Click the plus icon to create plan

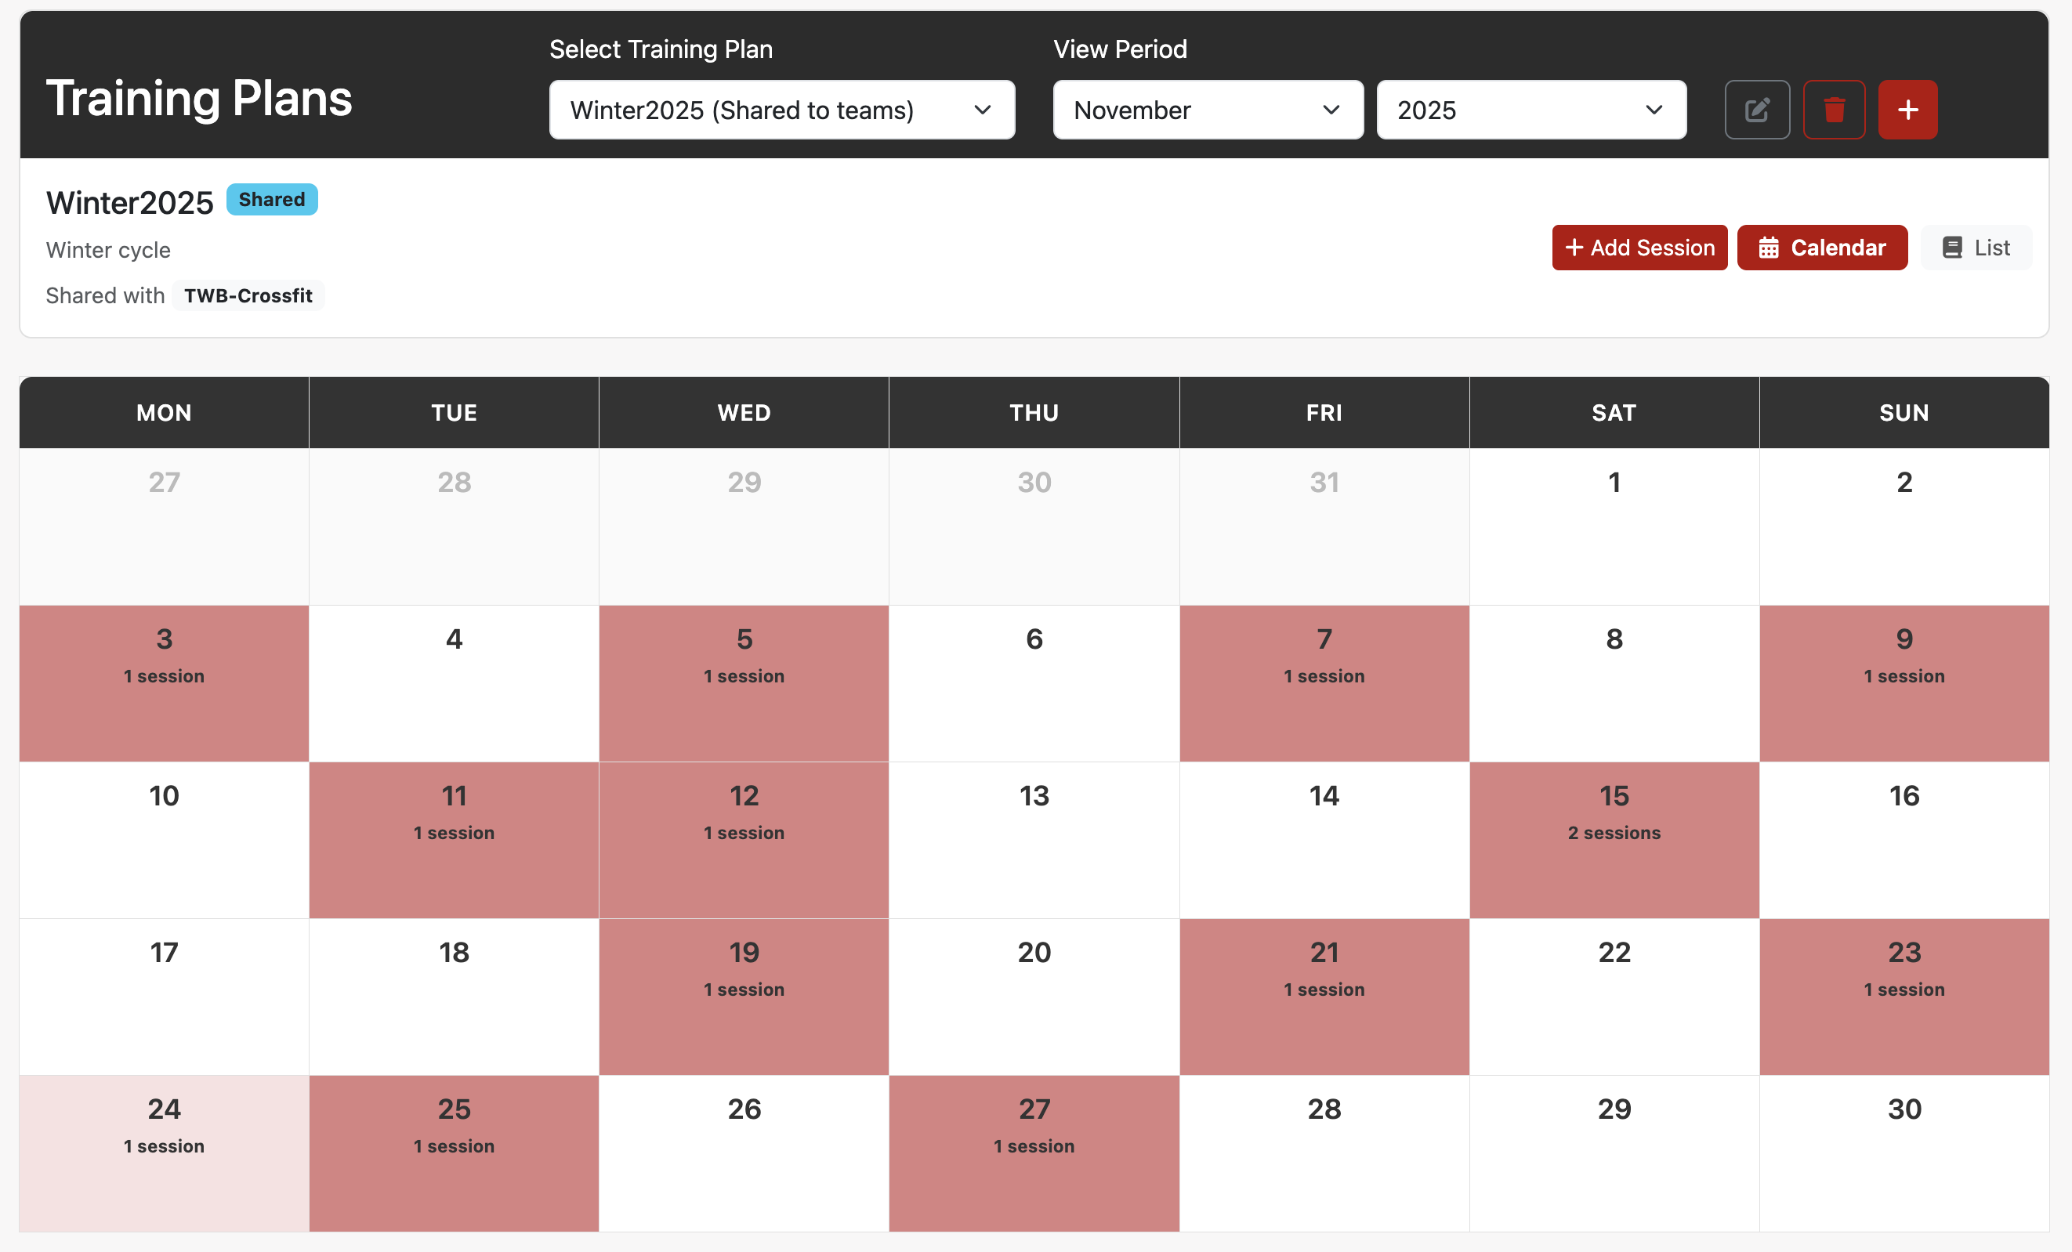[1907, 110]
